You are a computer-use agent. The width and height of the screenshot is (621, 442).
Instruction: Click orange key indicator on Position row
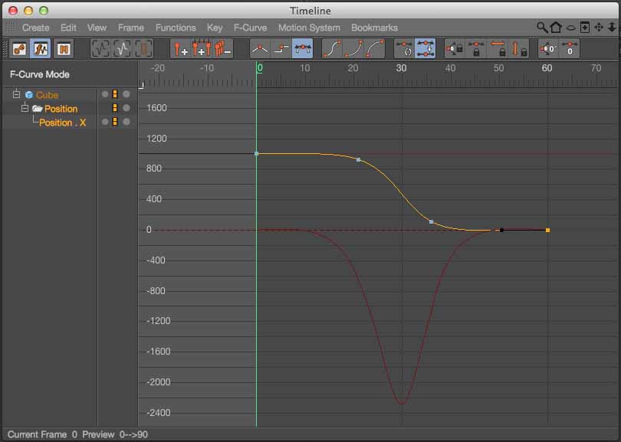[x=115, y=108]
